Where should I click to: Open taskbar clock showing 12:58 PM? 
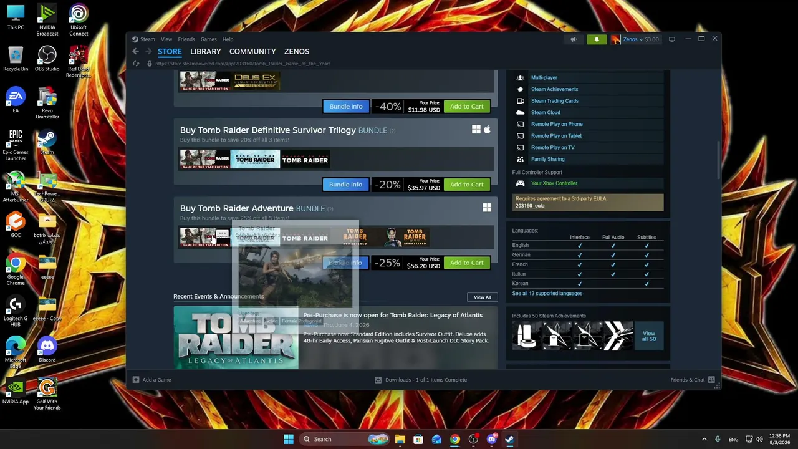(x=779, y=439)
